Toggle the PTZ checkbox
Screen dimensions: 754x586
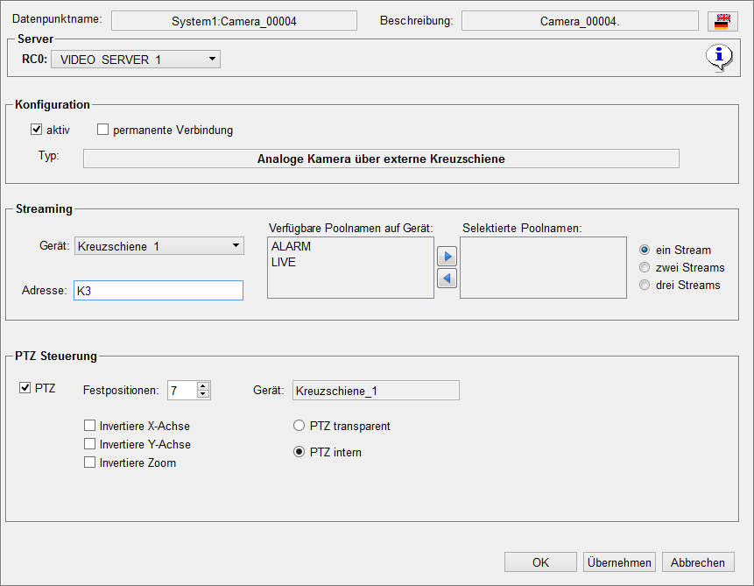click(25, 388)
